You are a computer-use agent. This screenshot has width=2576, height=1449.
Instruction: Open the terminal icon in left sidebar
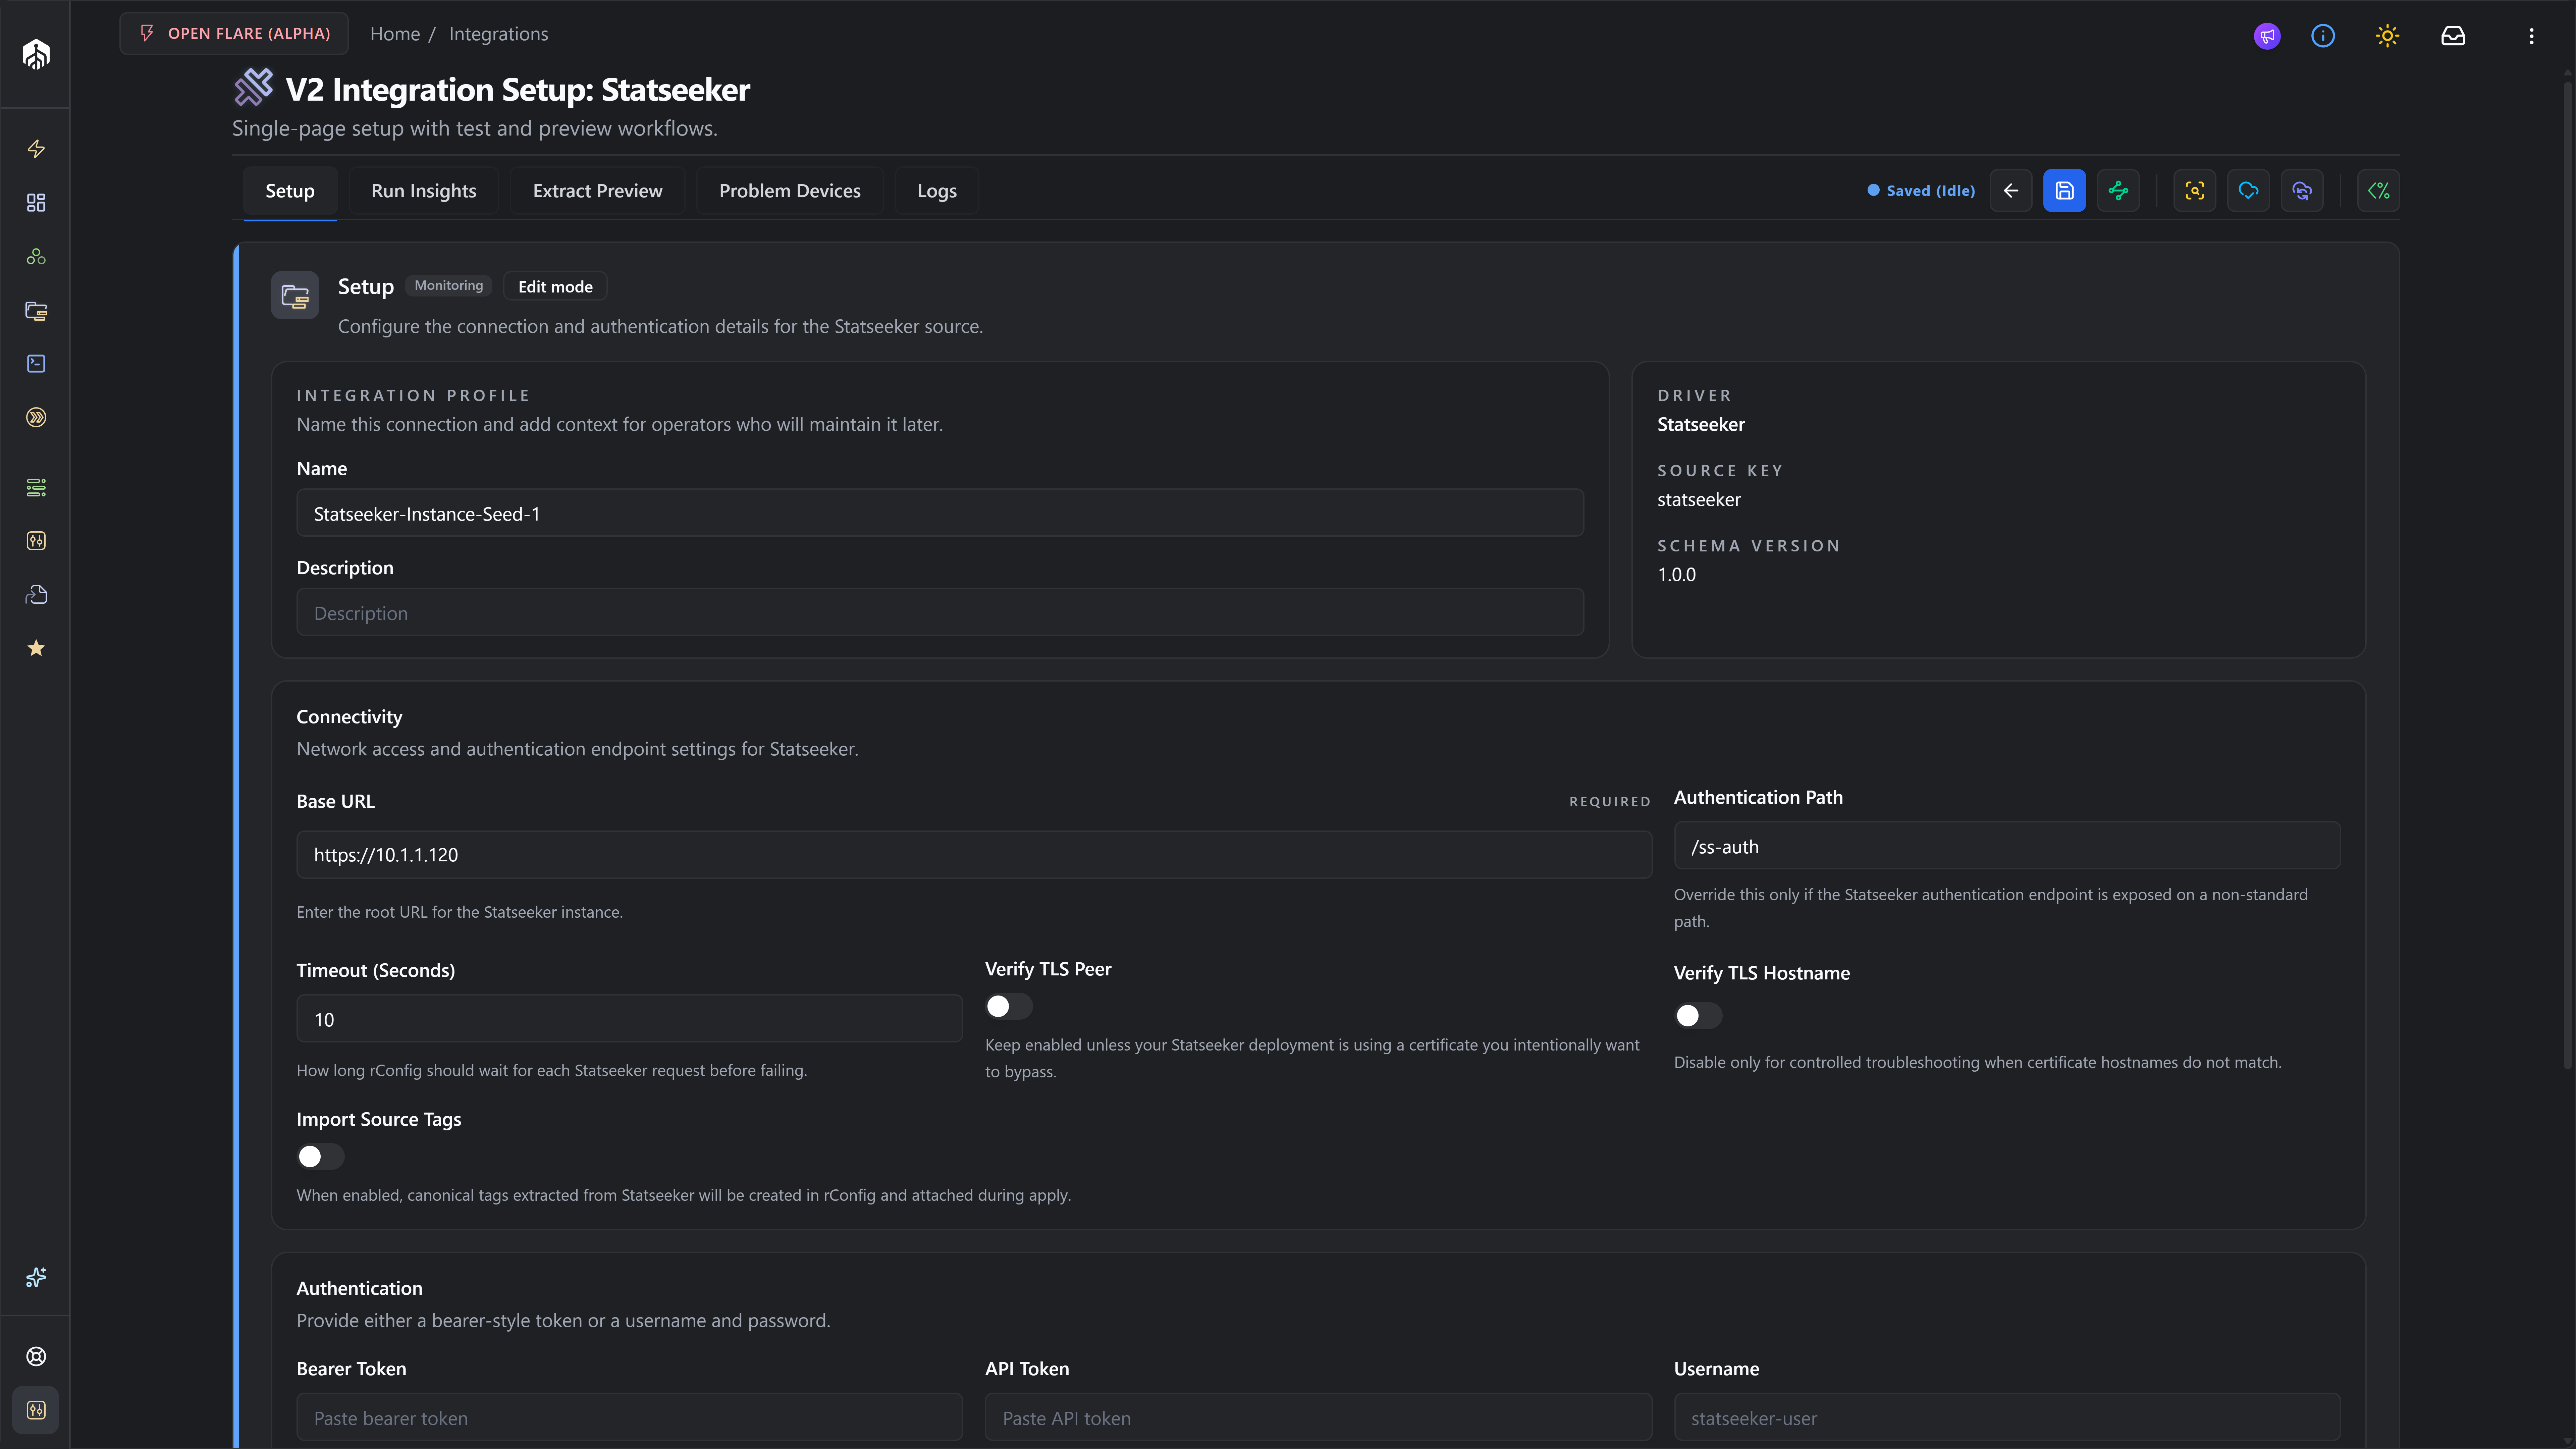[36, 363]
